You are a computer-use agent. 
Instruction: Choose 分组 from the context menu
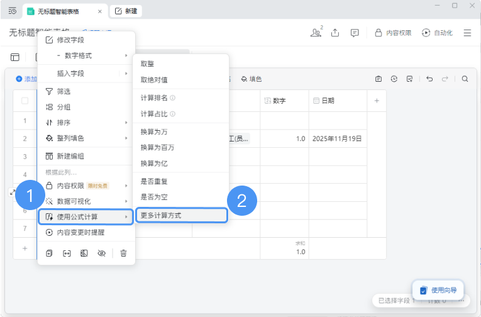tap(86, 107)
